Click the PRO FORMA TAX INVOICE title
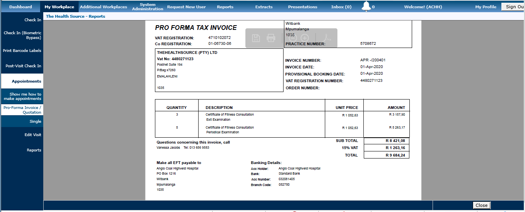525x212 pixels. (196, 28)
